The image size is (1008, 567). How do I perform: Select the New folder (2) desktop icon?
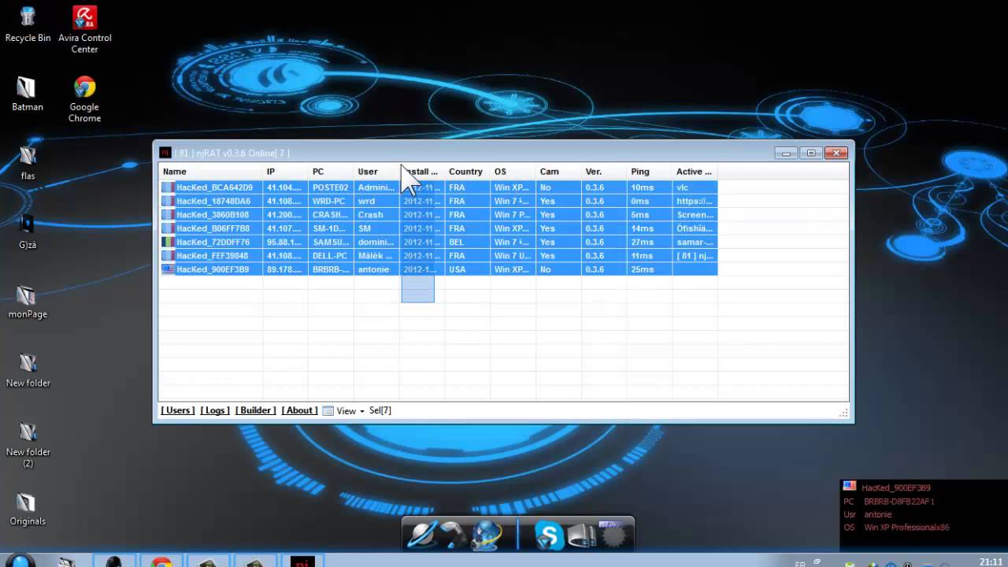pos(28,444)
